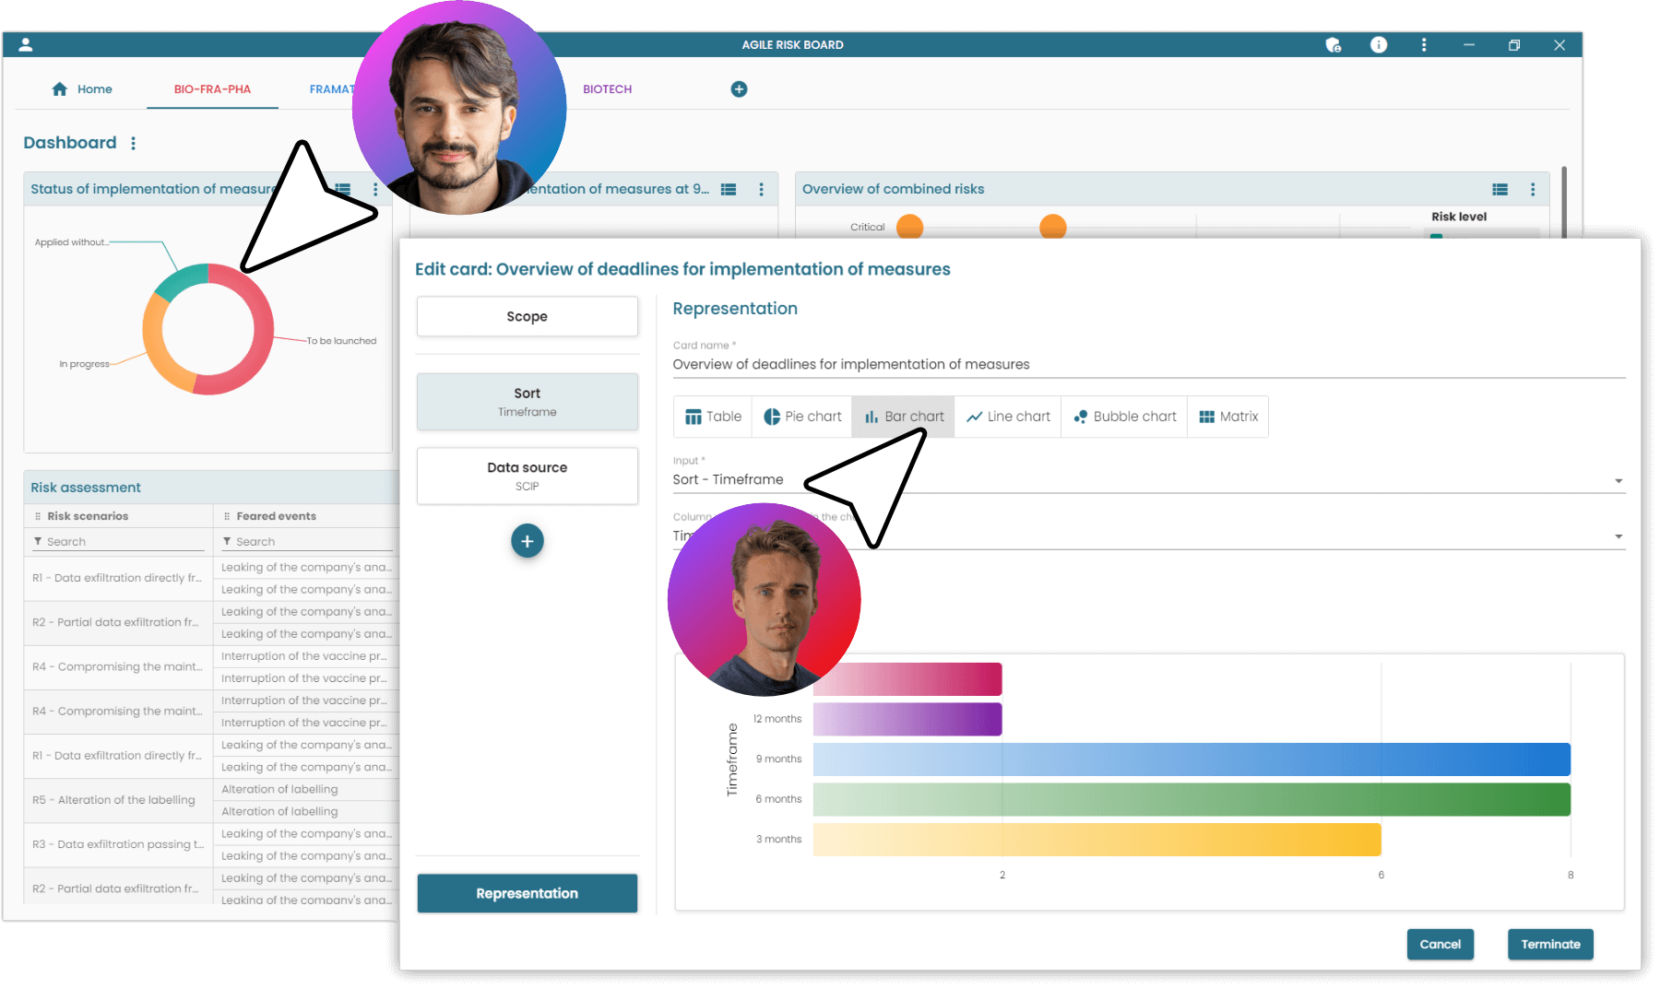
Task: Open the list view icon on Overview of combined risks
Action: click(x=1500, y=189)
